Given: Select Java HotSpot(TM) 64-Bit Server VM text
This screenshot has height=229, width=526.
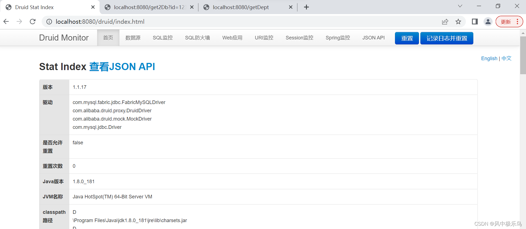Looking at the screenshot, I should (112, 197).
